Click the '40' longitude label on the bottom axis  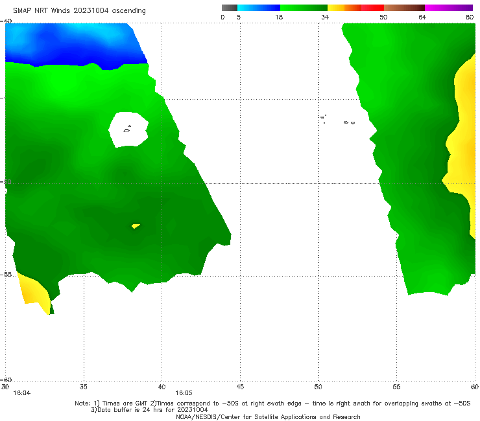tap(162, 387)
